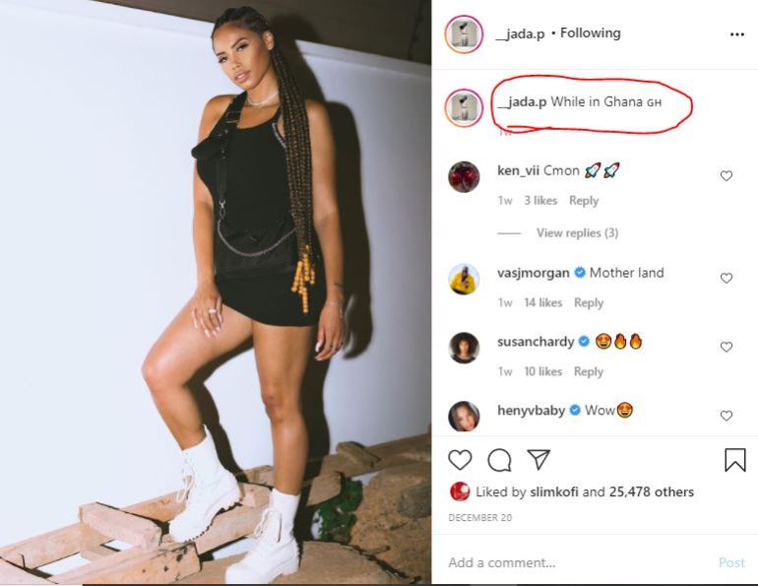The height and width of the screenshot is (586, 758).
Task: Open the three-dot more options menu
Action: click(737, 34)
